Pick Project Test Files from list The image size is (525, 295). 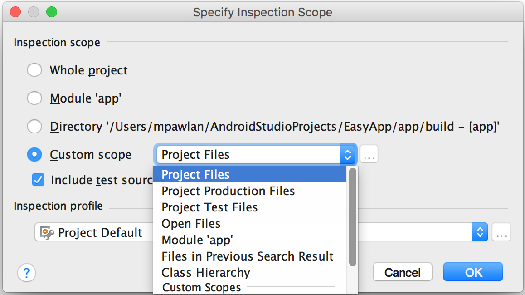(209, 207)
